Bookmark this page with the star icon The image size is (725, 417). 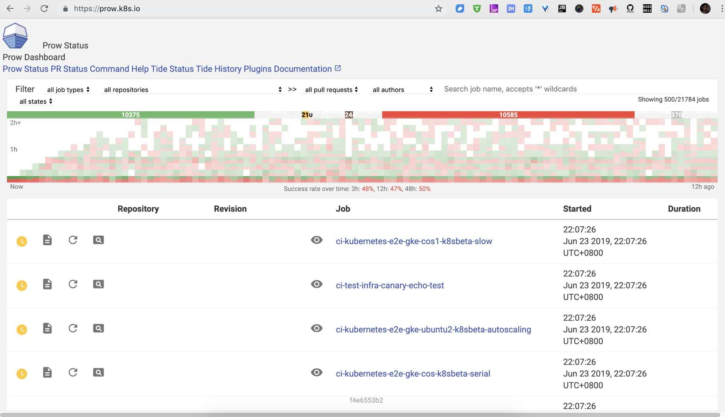[x=438, y=8]
